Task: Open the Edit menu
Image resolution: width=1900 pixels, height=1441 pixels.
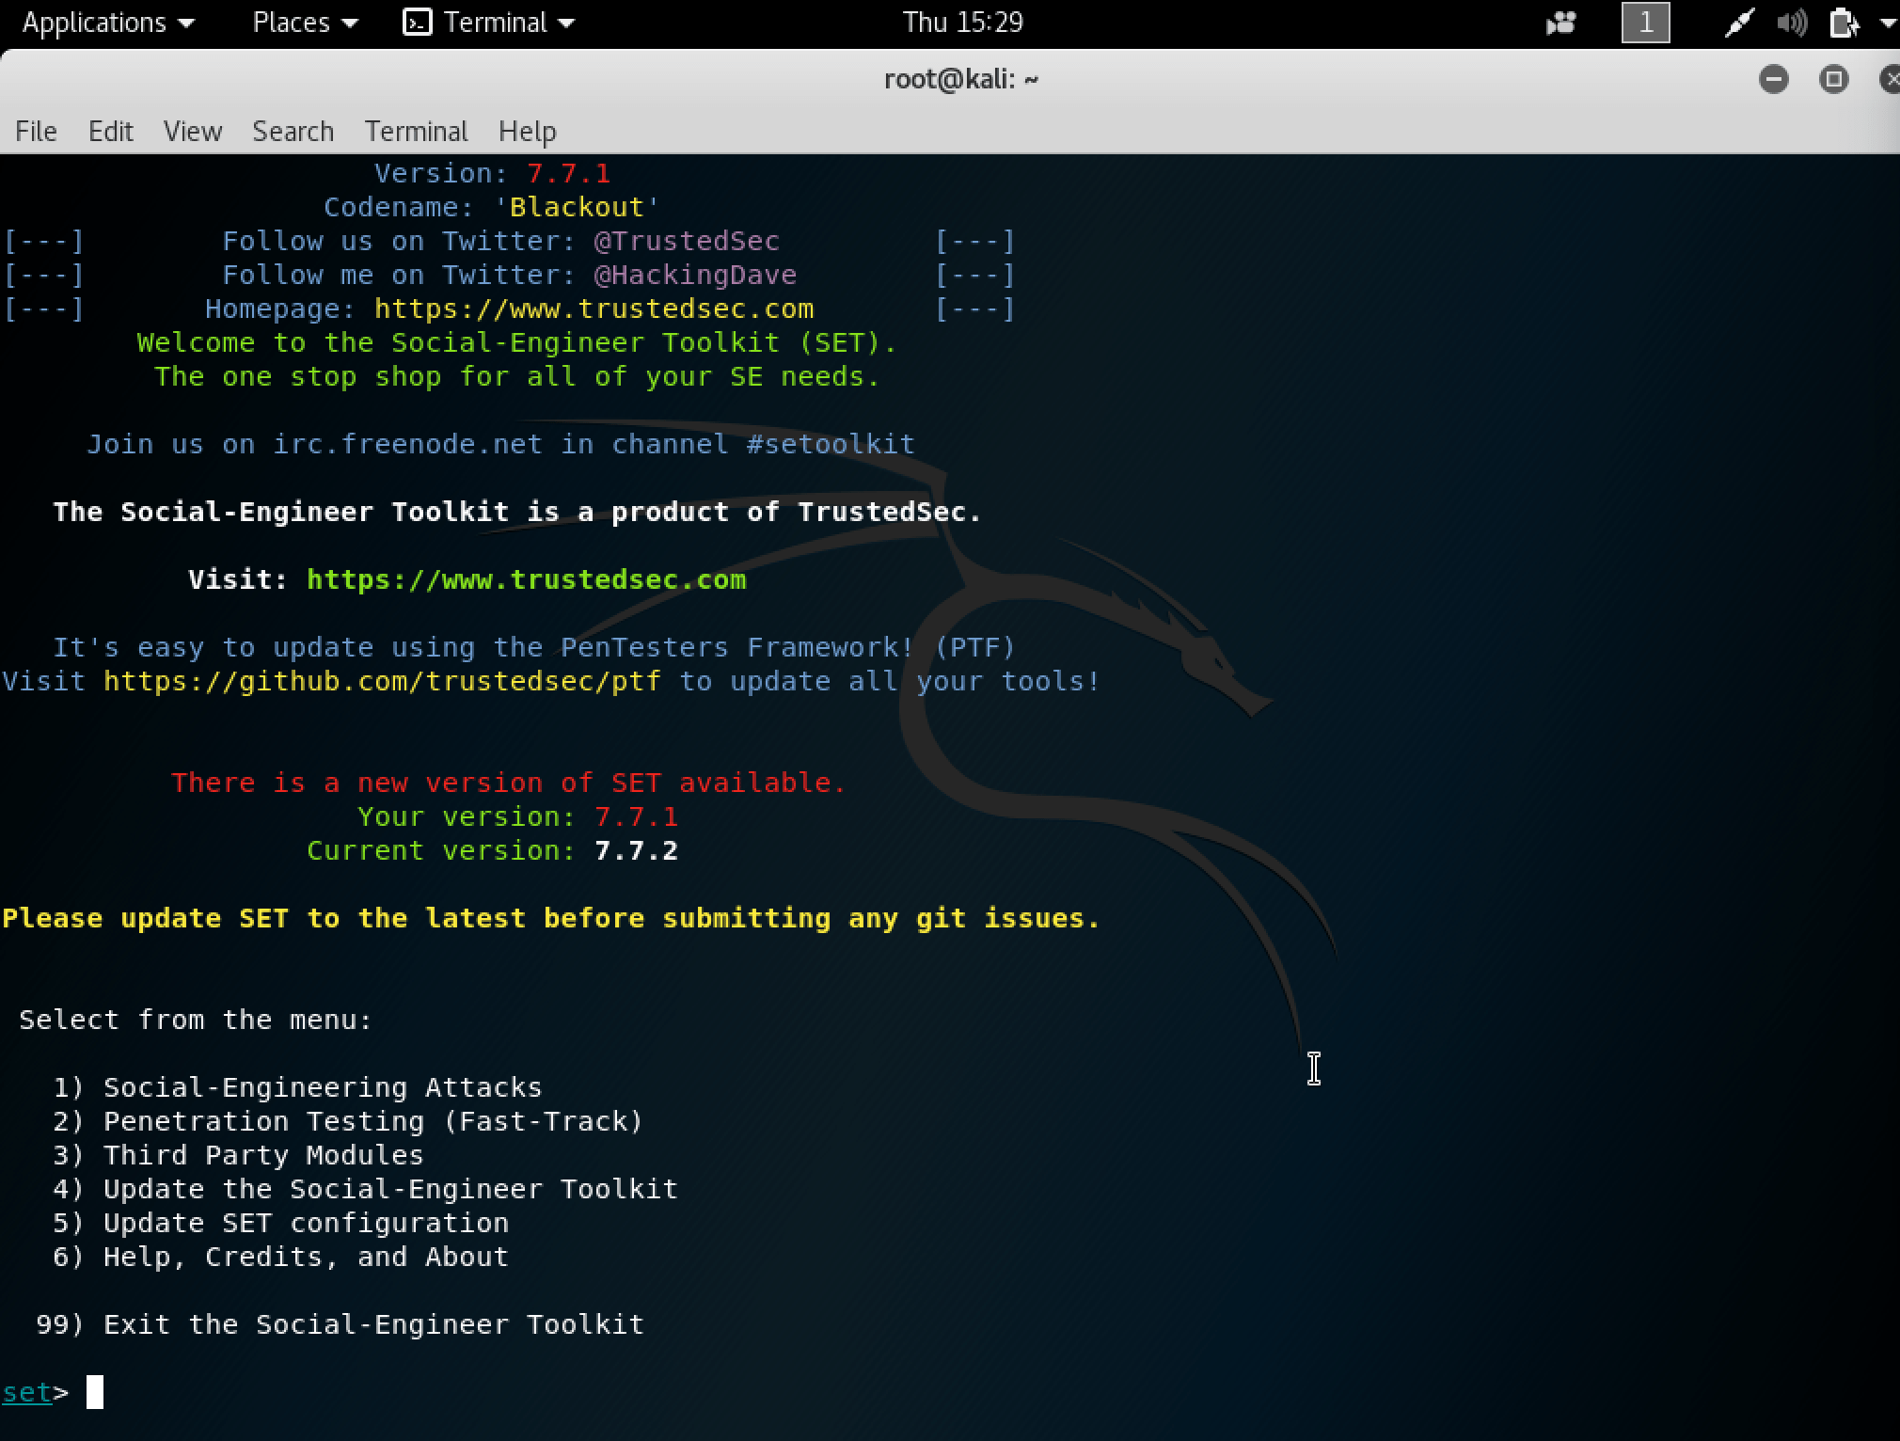Action: point(110,132)
